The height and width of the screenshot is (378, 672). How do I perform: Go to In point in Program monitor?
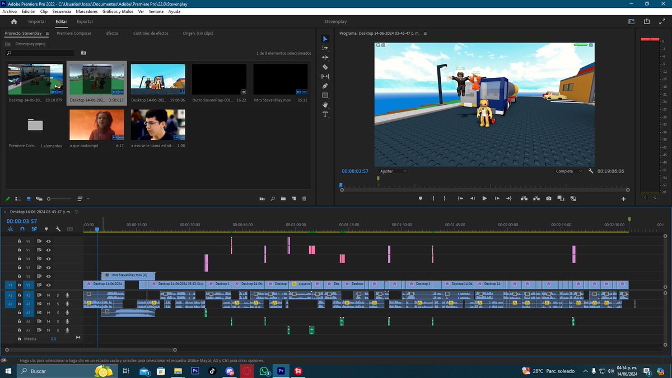(x=460, y=198)
